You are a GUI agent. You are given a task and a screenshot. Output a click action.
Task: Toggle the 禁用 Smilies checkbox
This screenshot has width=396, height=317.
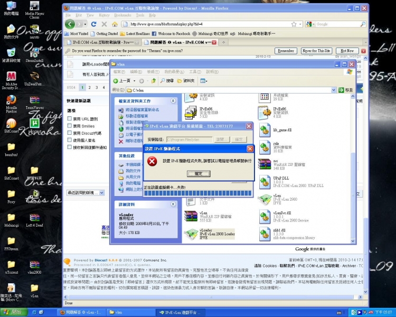70,126
